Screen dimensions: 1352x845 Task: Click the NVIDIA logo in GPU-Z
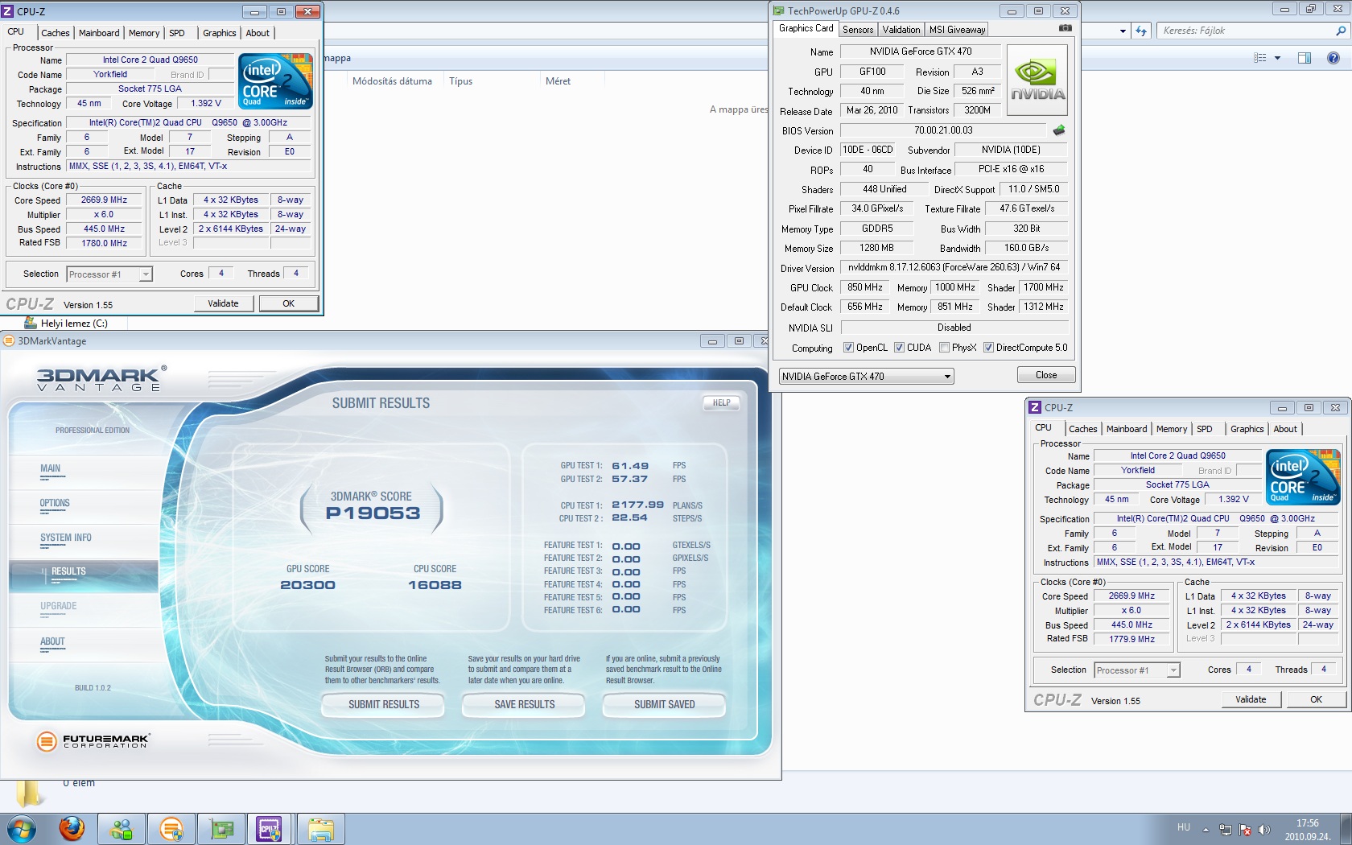[x=1037, y=80]
